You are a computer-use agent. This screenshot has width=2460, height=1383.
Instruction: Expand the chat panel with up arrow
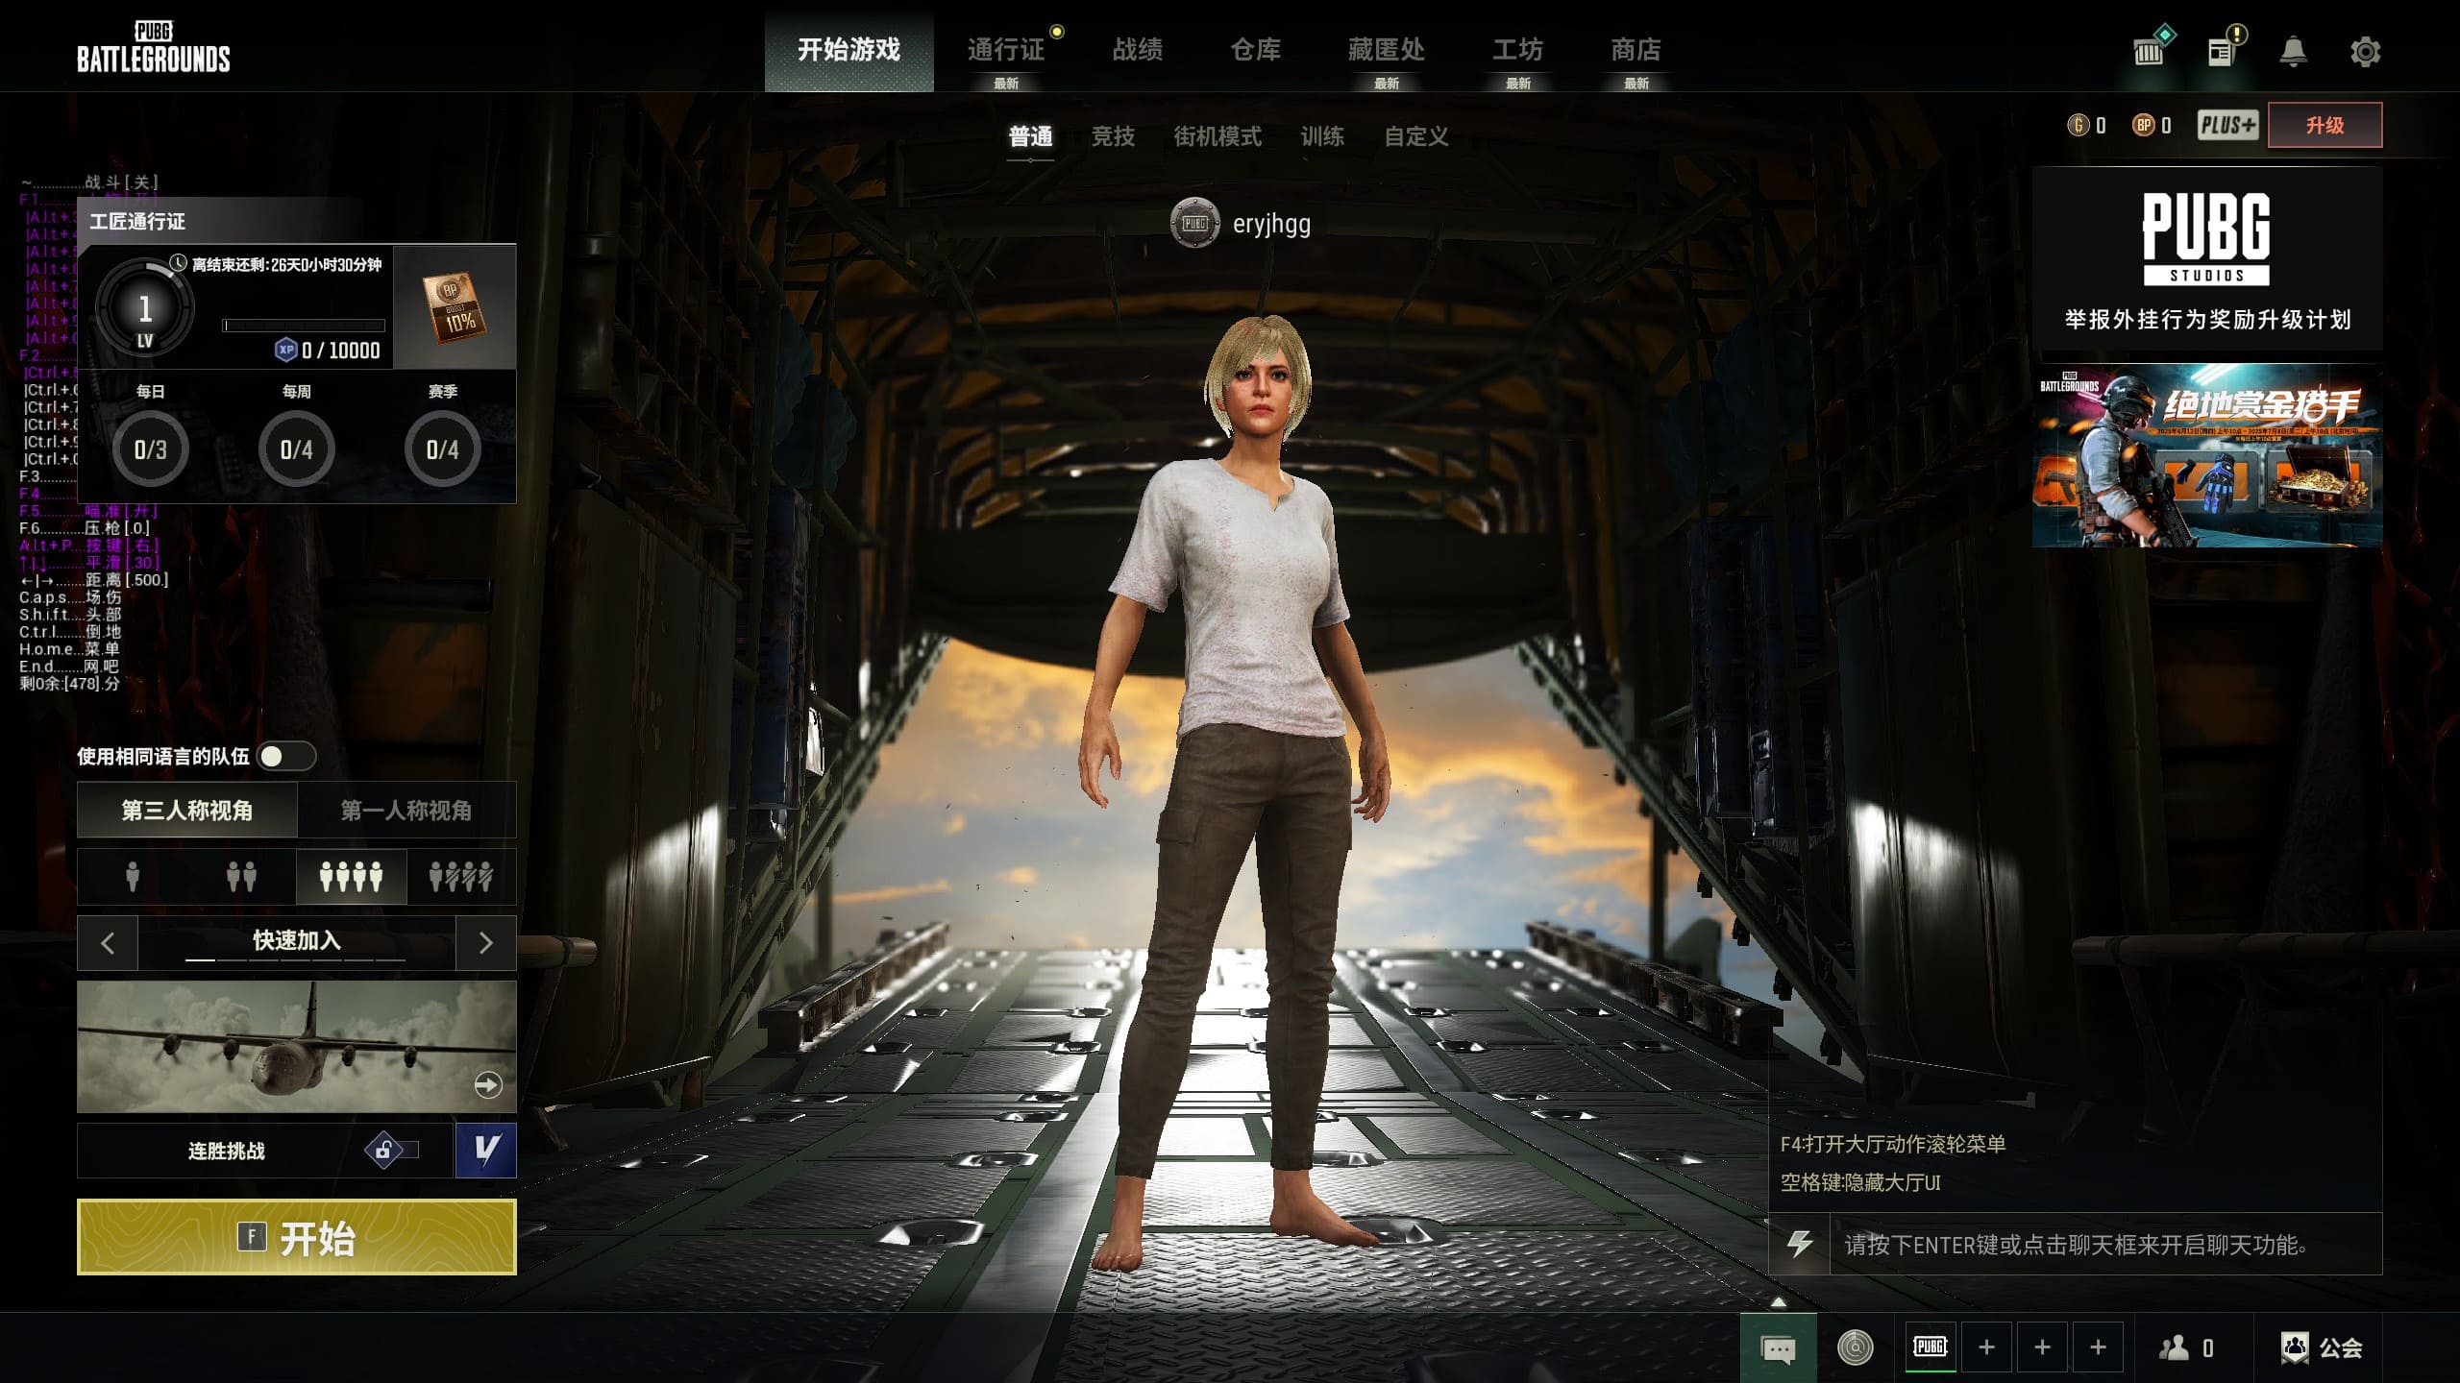[1778, 1302]
